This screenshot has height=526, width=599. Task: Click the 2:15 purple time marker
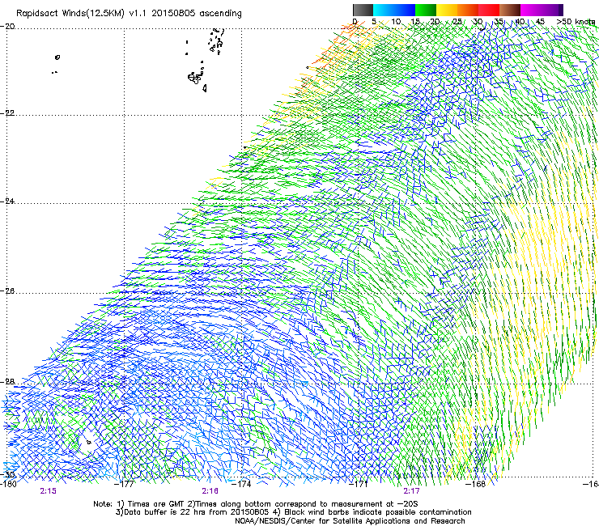click(x=48, y=491)
